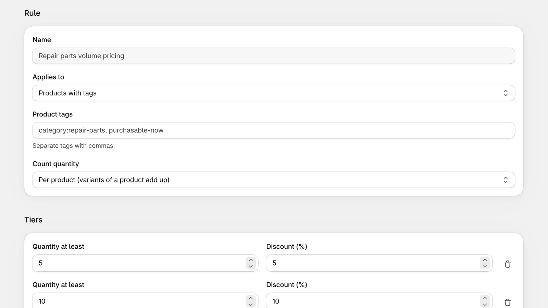Open the Applies to dropdown
The width and height of the screenshot is (548, 308).
tap(274, 93)
